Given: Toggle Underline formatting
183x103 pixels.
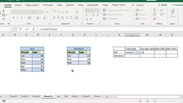Looking at the screenshot, I should 21,18.
